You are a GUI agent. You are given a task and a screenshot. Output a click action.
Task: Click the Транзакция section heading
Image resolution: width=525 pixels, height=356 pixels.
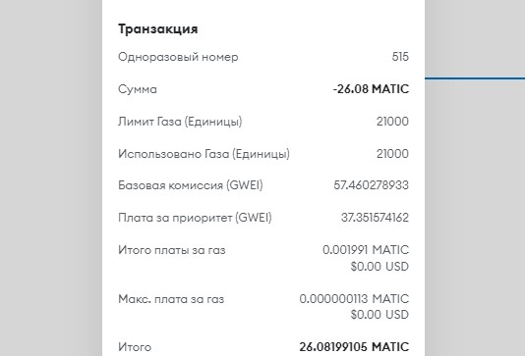(x=157, y=29)
